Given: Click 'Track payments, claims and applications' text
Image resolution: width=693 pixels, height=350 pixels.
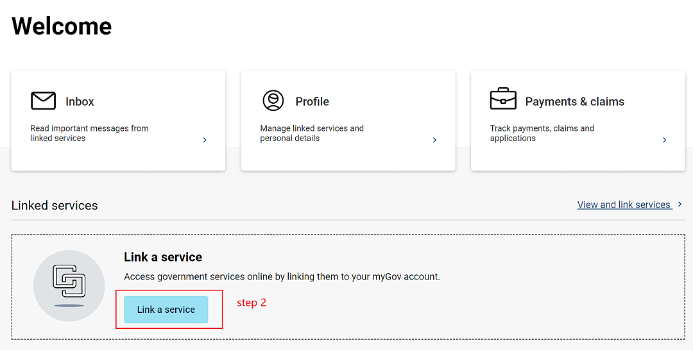Looking at the screenshot, I should point(542,133).
